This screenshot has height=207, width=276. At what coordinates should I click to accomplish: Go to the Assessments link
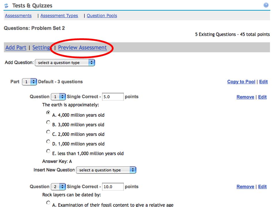(x=18, y=16)
